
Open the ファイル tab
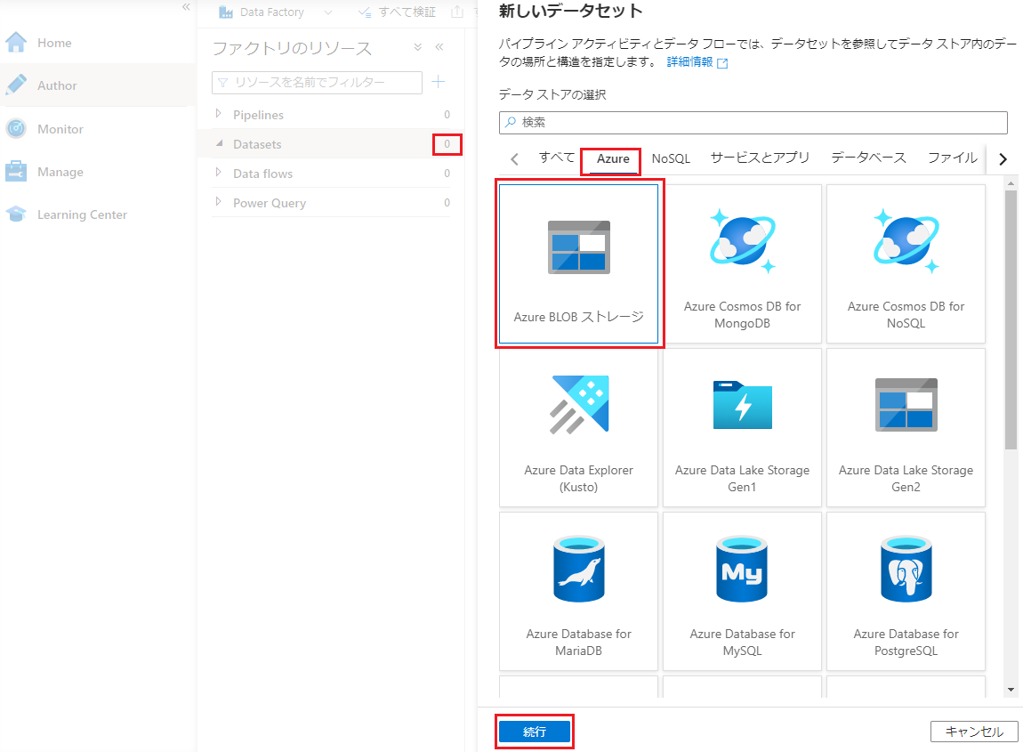click(953, 158)
